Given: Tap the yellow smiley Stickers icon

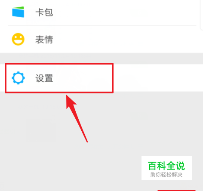Looking at the screenshot, I should click(x=18, y=39).
